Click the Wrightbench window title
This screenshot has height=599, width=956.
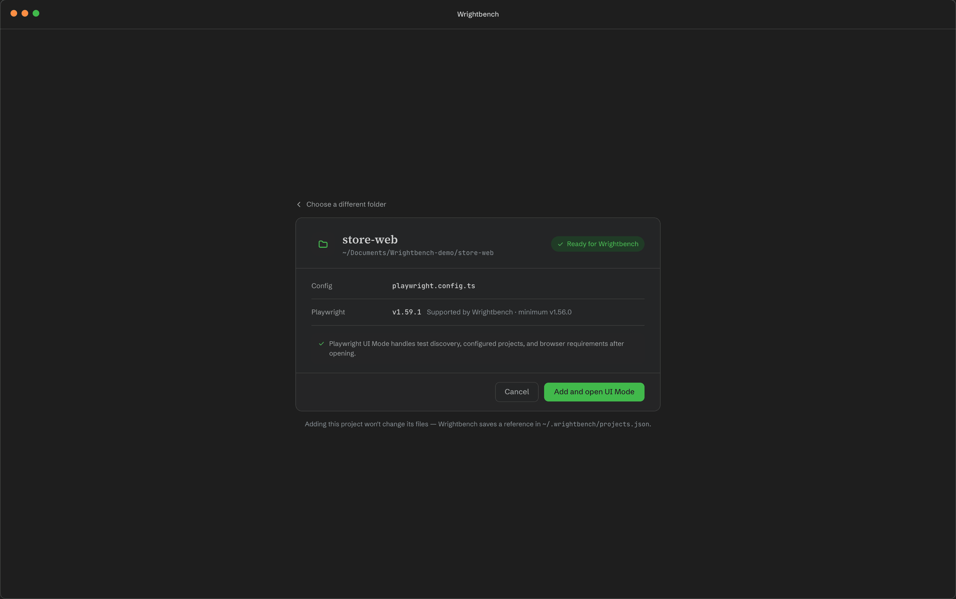click(x=478, y=14)
